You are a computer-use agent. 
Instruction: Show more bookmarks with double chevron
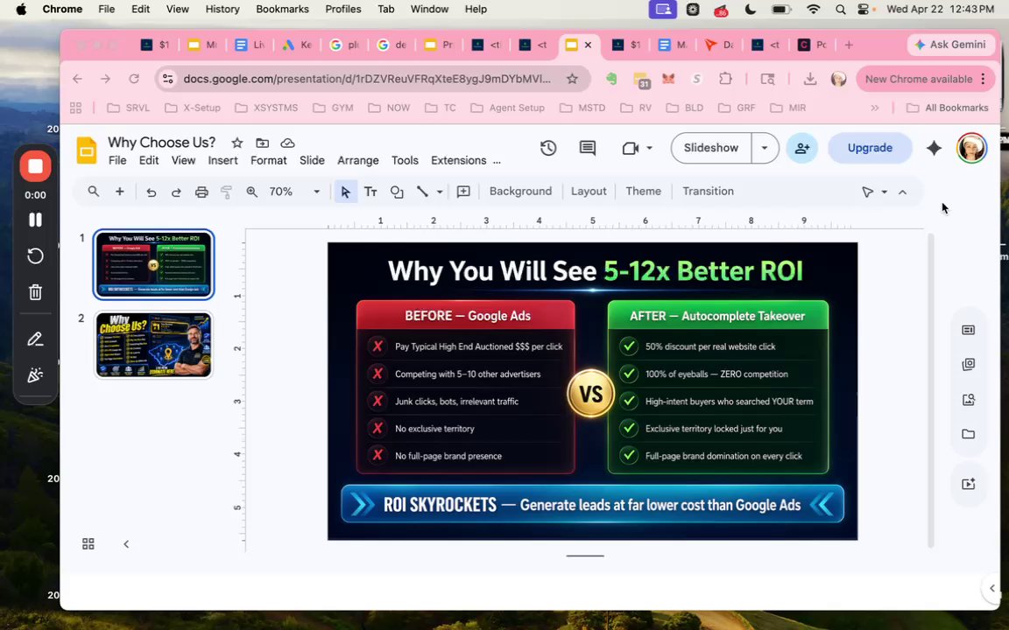click(874, 108)
